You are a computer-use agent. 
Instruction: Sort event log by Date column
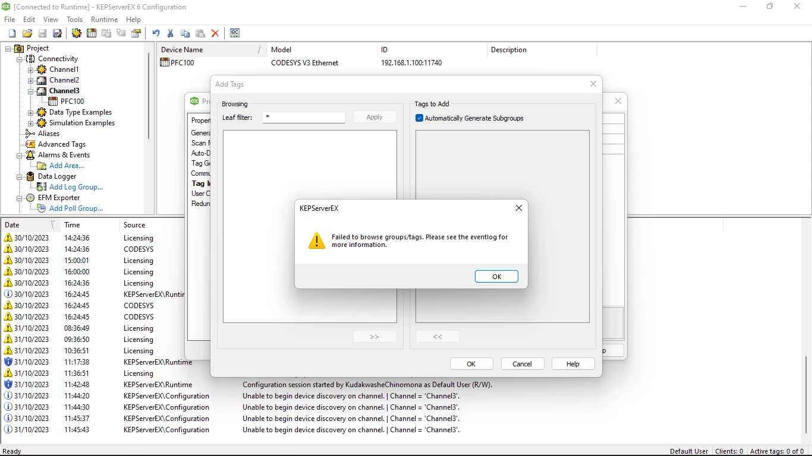[30, 225]
